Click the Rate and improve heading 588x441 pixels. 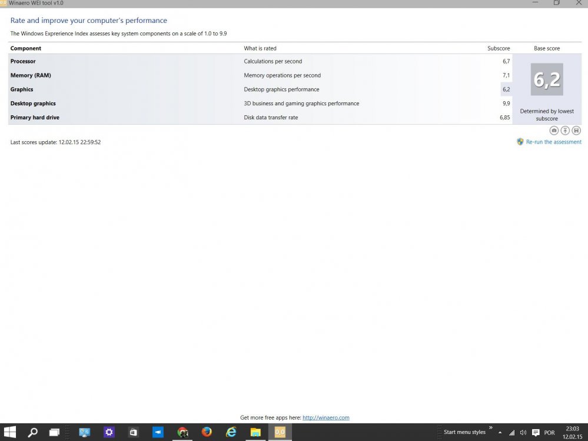coord(88,20)
